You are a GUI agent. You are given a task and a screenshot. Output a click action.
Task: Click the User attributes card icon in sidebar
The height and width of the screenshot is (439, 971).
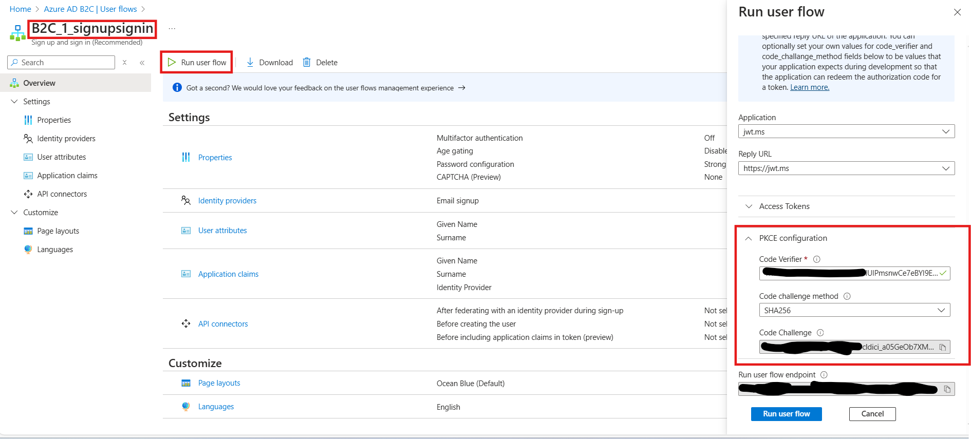(28, 157)
